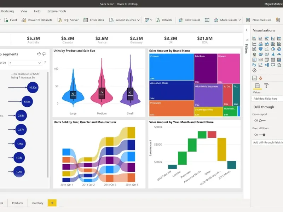283x212 pixels.
Task: Select the Donut chart visual icon
Action: click(x=279, y=49)
